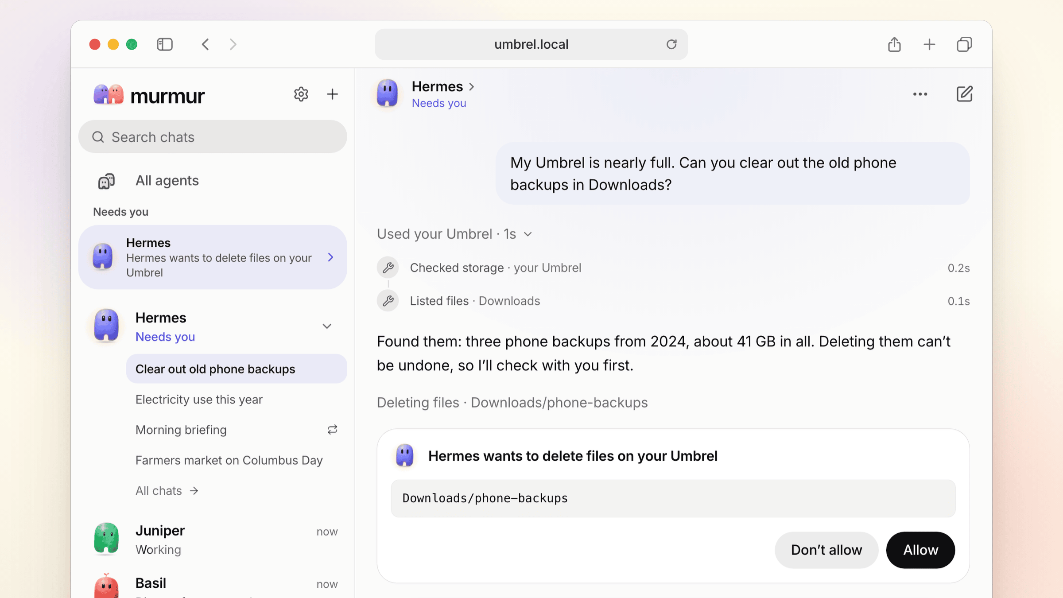1063x598 pixels.
Task: Click the user message about Umbrel being full
Action: [733, 174]
